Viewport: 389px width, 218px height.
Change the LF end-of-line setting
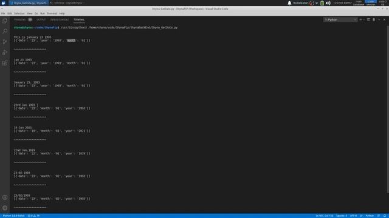point(361,216)
